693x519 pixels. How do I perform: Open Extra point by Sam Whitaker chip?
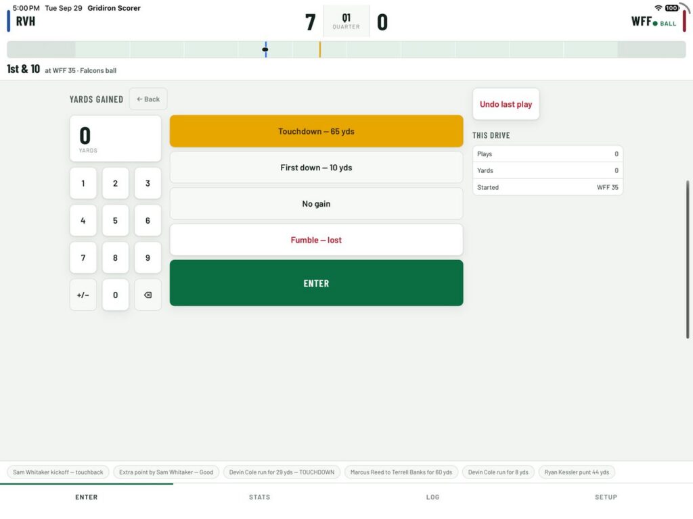point(166,472)
